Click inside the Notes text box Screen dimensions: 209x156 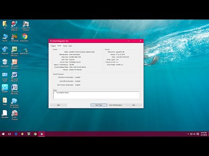(x=96, y=95)
